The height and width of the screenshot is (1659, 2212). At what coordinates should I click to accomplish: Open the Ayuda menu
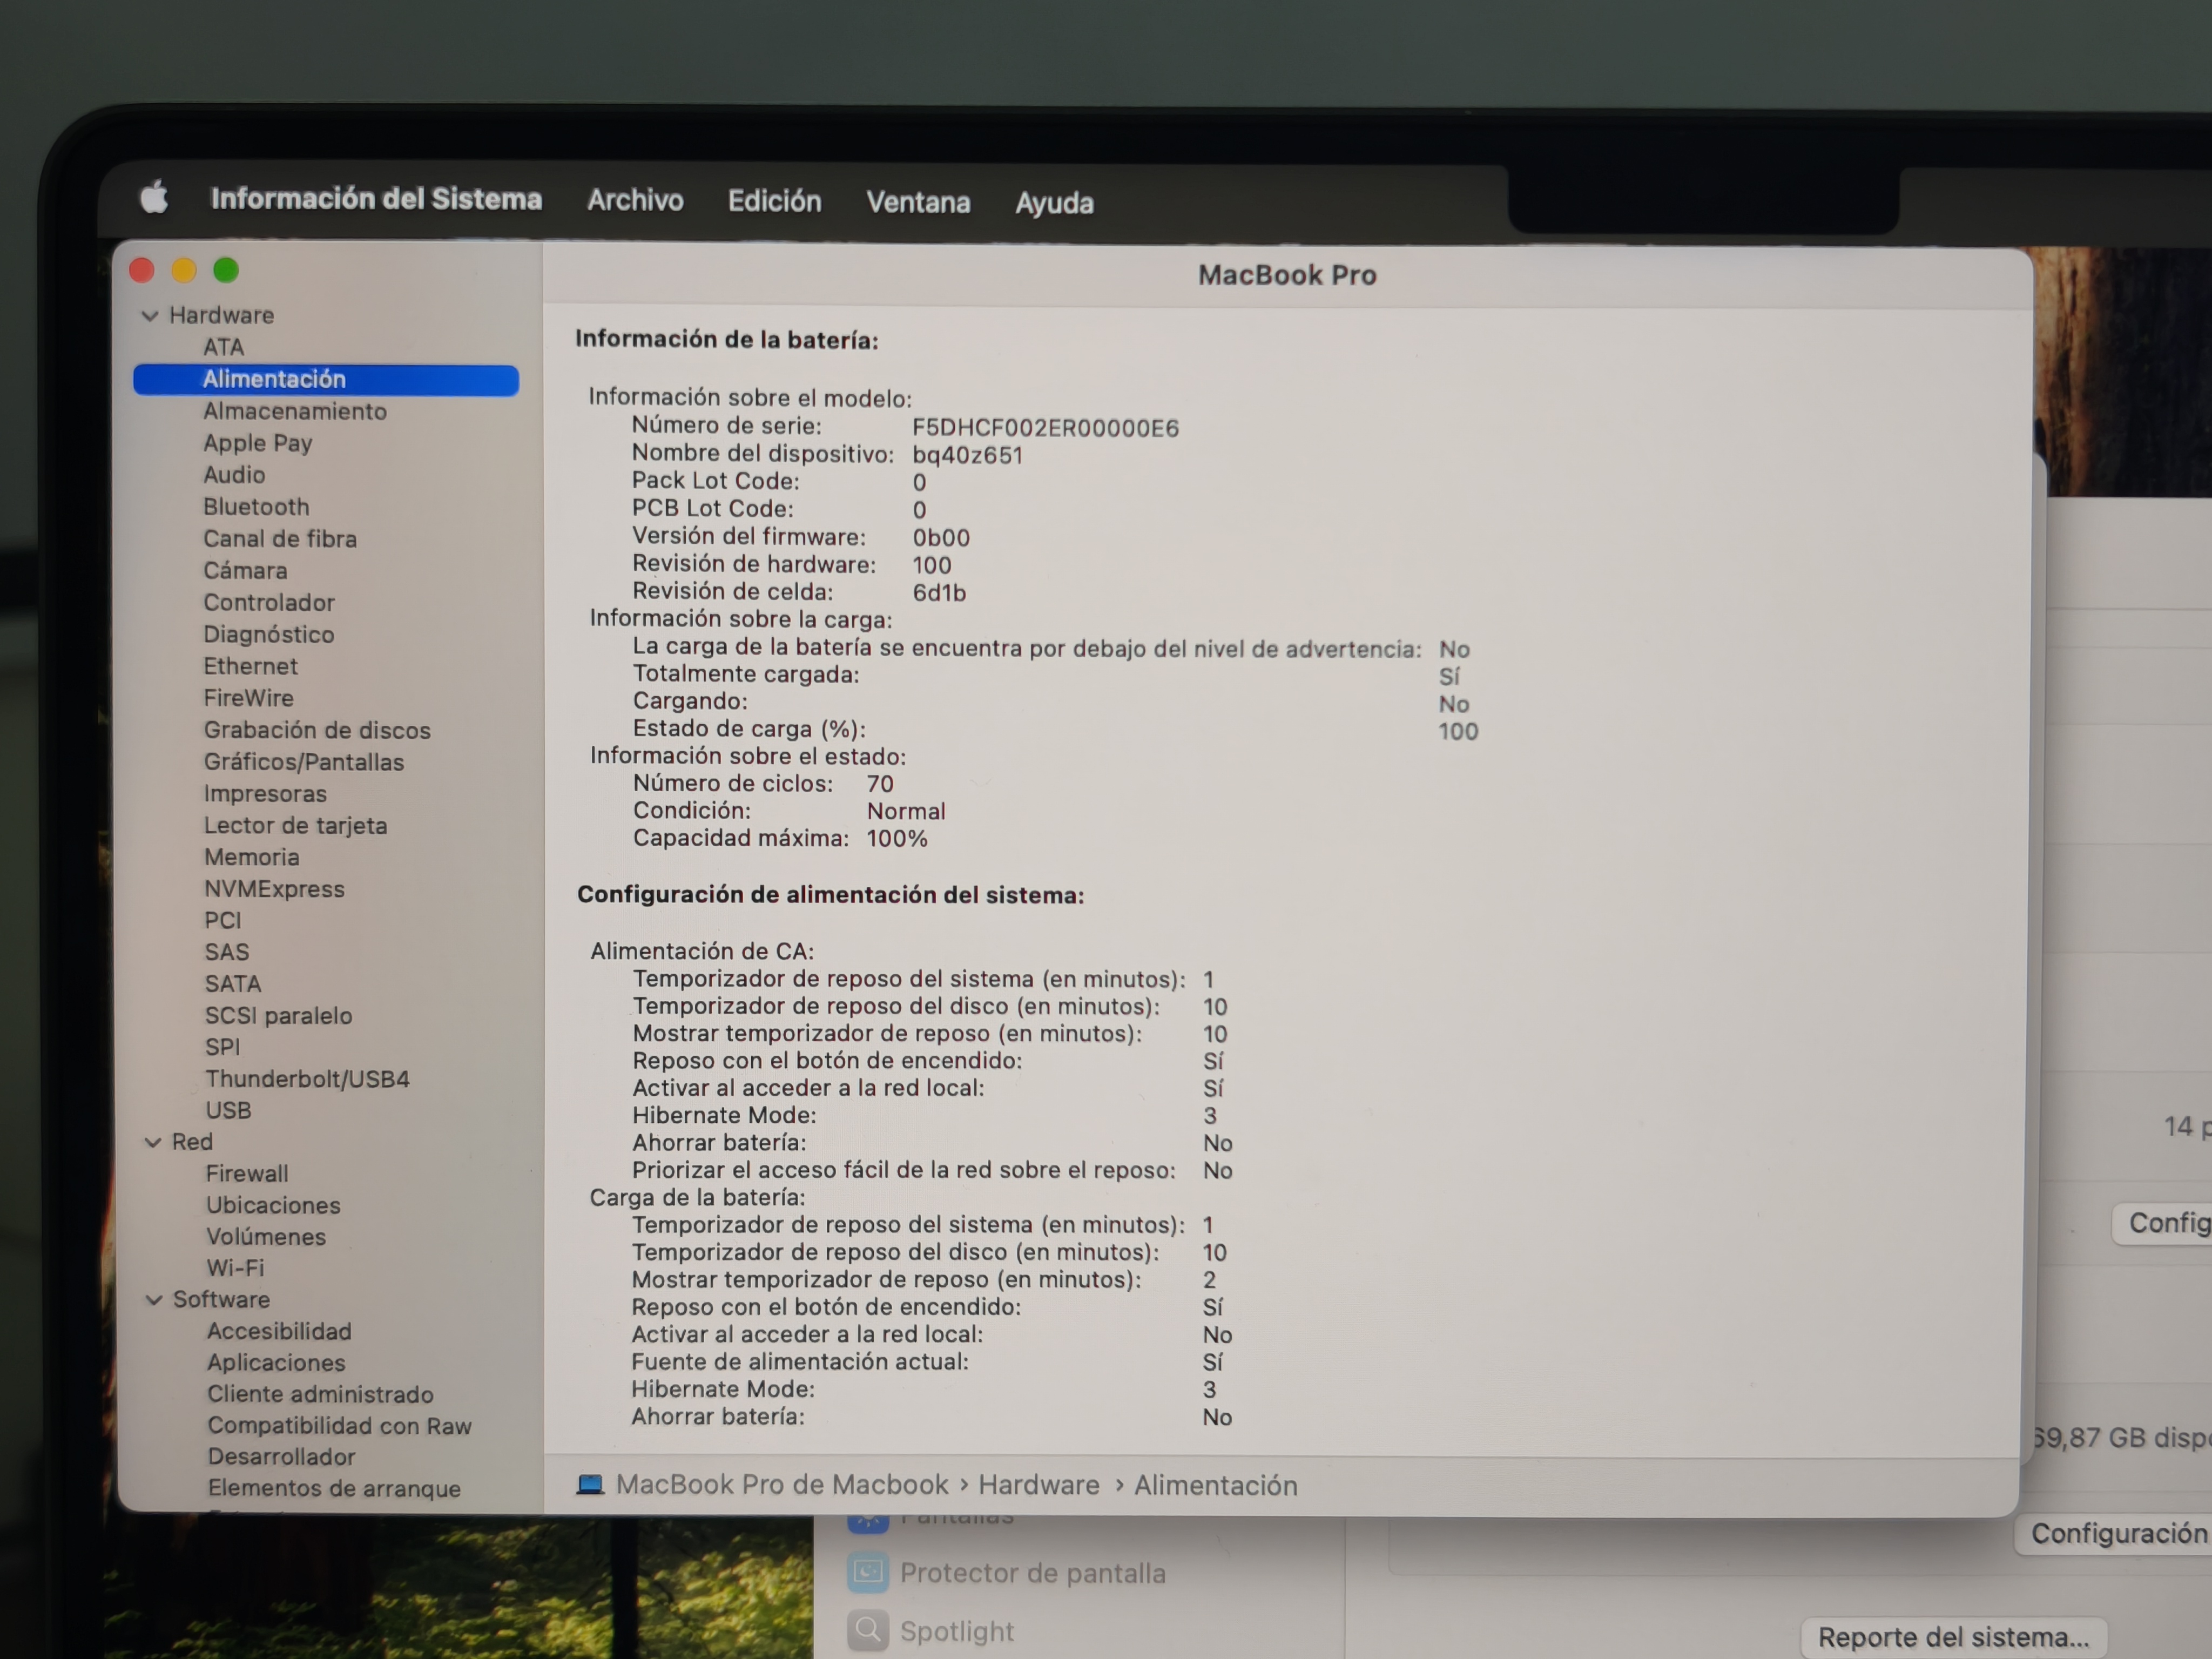coord(1054,203)
